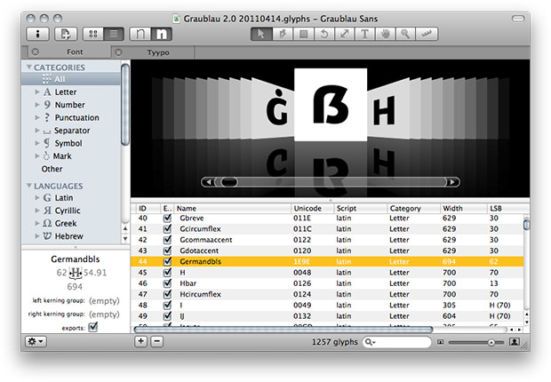Click the new tab document icon
551x382 pixels.
[66, 34]
